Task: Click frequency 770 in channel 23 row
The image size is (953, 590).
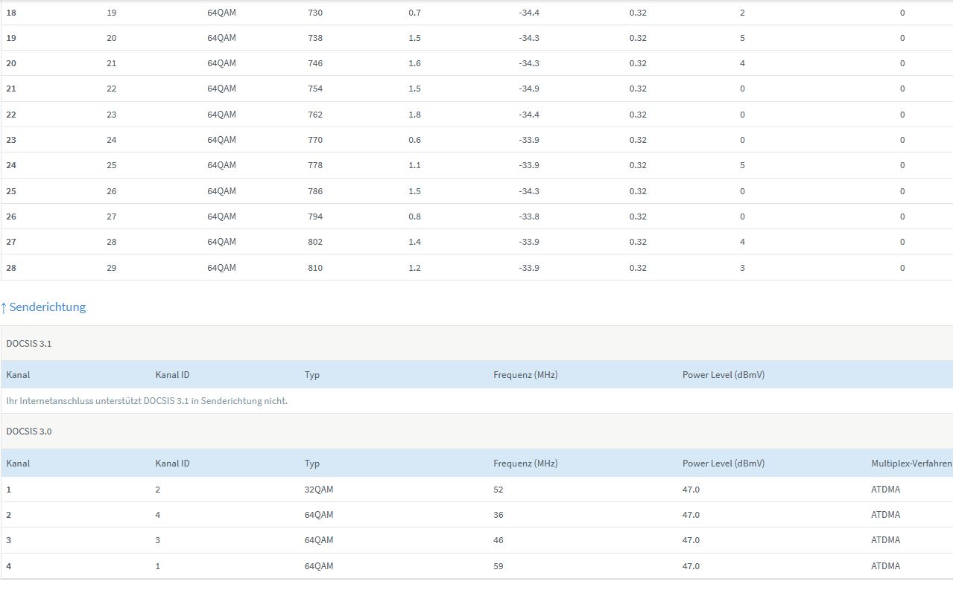Action: point(315,140)
